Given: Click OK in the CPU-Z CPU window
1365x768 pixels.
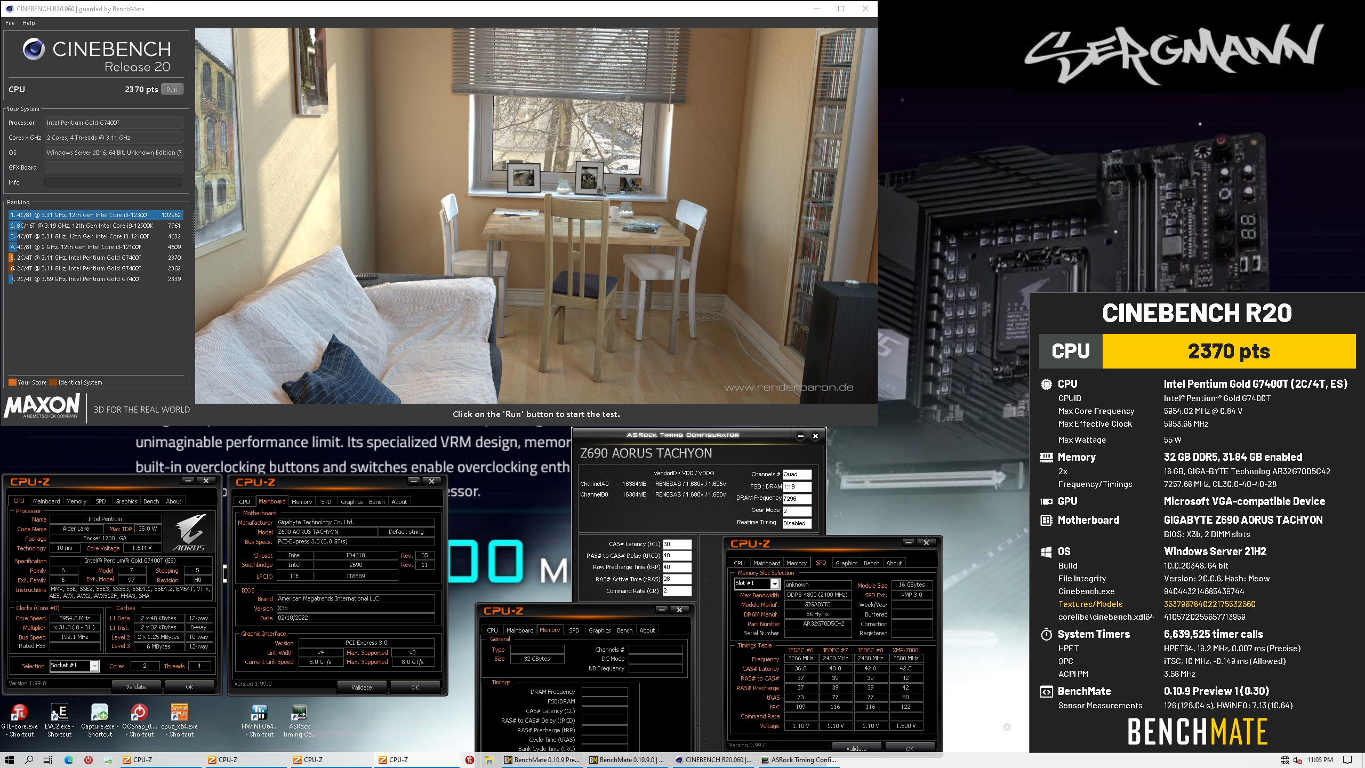Looking at the screenshot, I should [189, 687].
